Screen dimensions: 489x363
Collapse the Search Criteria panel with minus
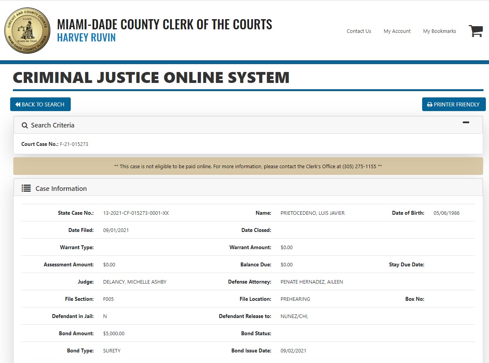[x=466, y=122]
